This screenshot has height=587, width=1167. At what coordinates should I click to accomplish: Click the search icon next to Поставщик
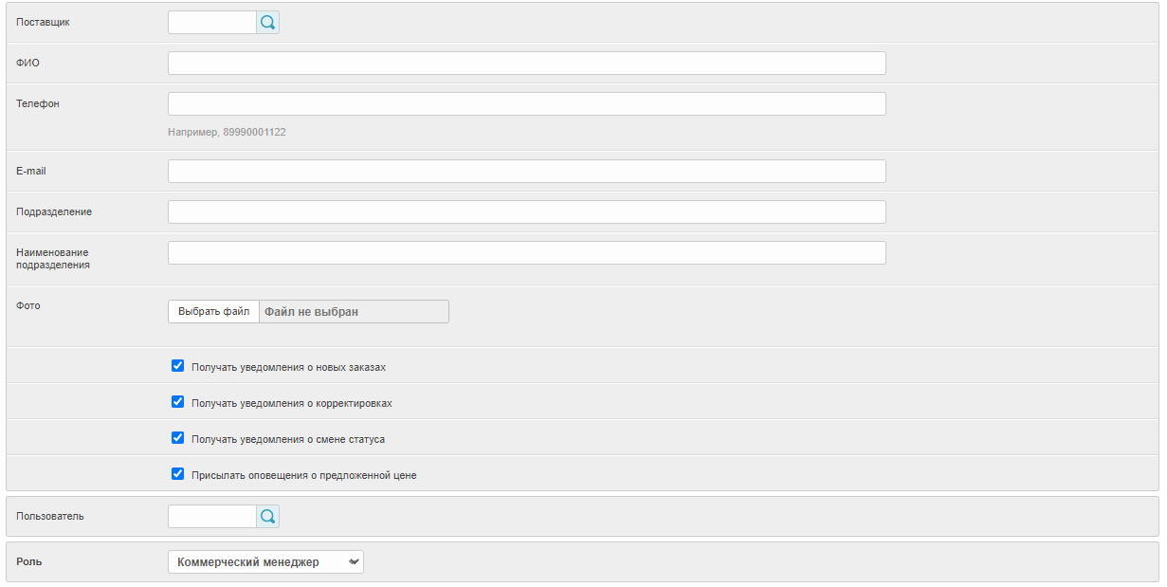coord(267,23)
